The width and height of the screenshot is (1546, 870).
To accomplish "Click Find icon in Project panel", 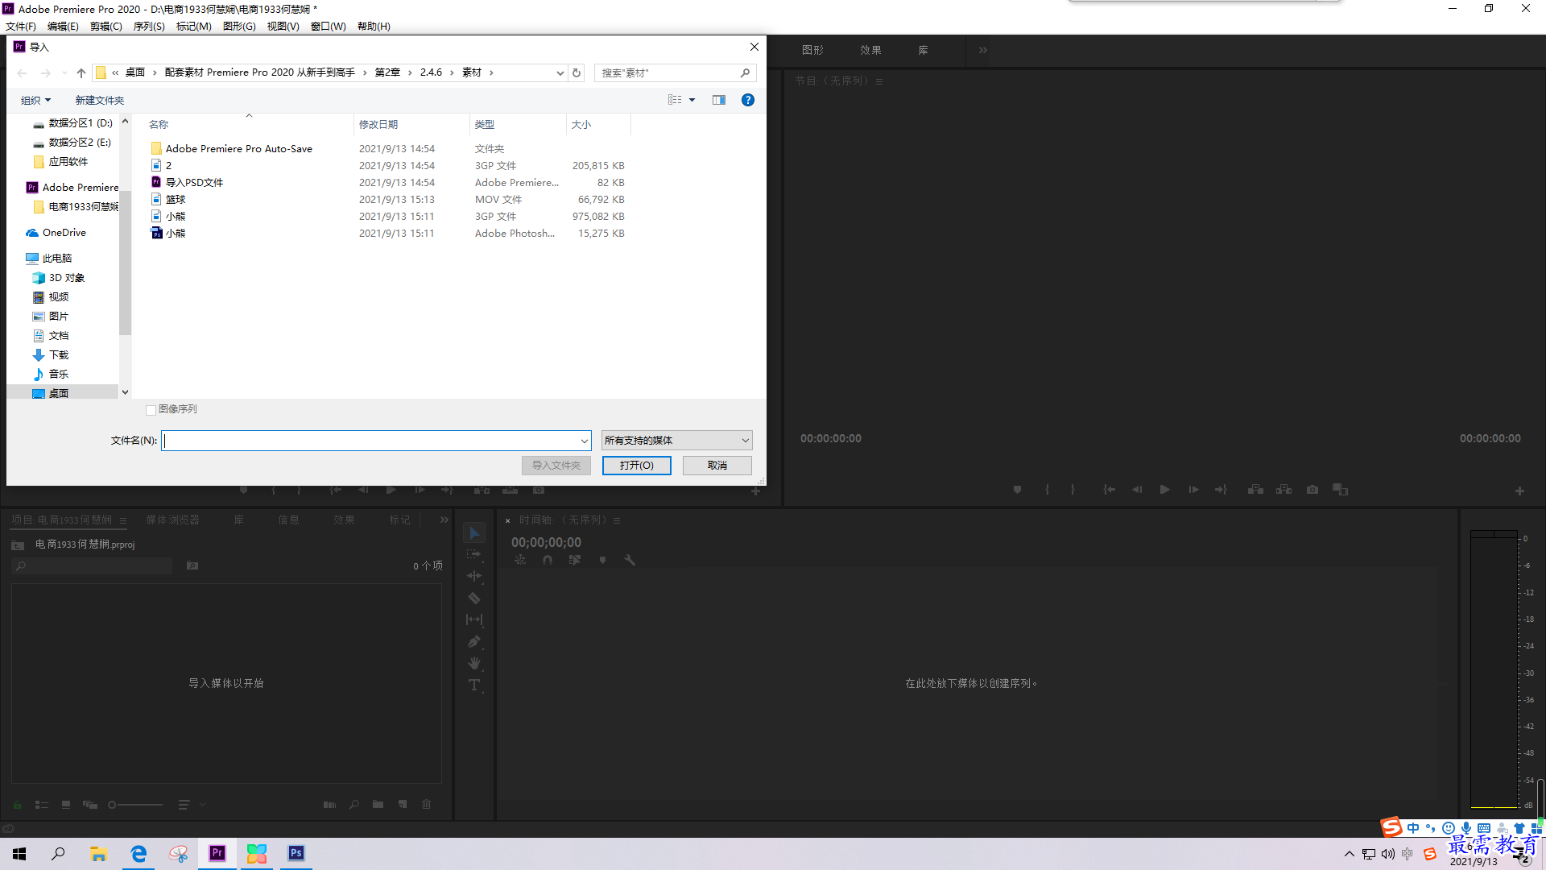I will [x=354, y=804].
